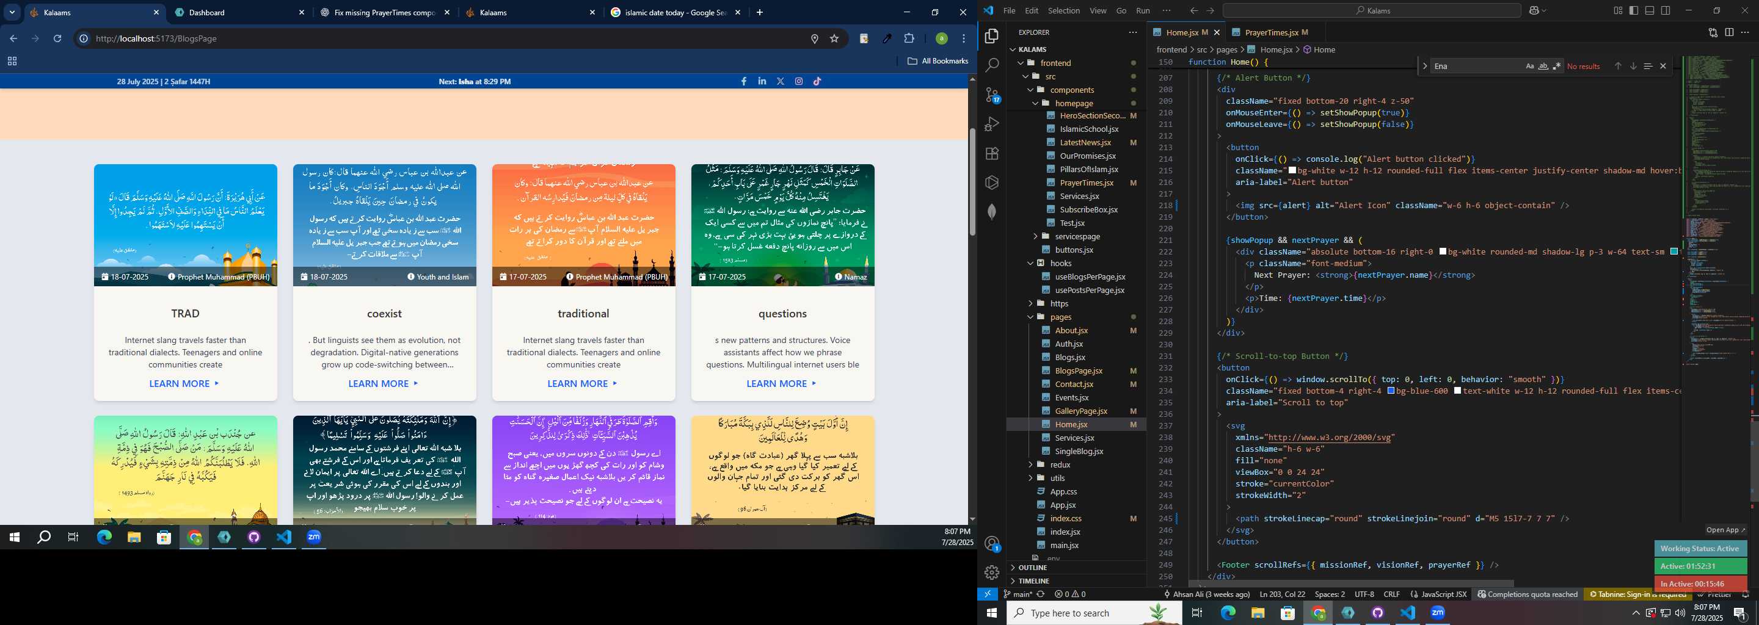
Task: Switch to the Dashboard tab in Chrome
Action: coord(239,12)
